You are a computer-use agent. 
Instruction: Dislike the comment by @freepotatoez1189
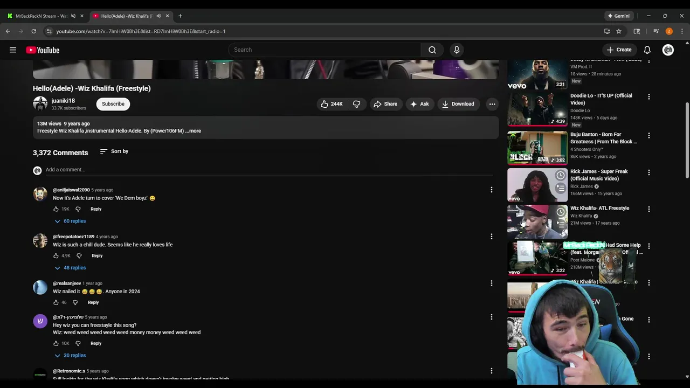tap(79, 256)
